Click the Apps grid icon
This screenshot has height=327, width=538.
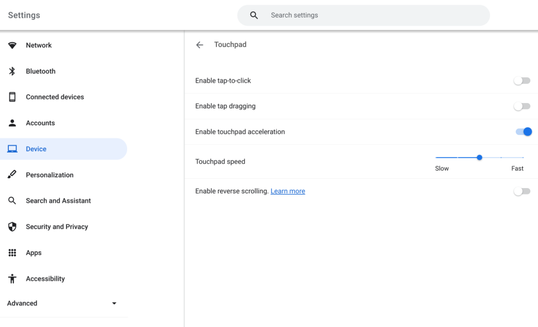(x=12, y=253)
